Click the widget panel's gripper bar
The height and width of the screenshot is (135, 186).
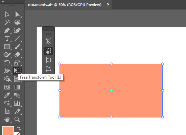click(x=48, y=34)
